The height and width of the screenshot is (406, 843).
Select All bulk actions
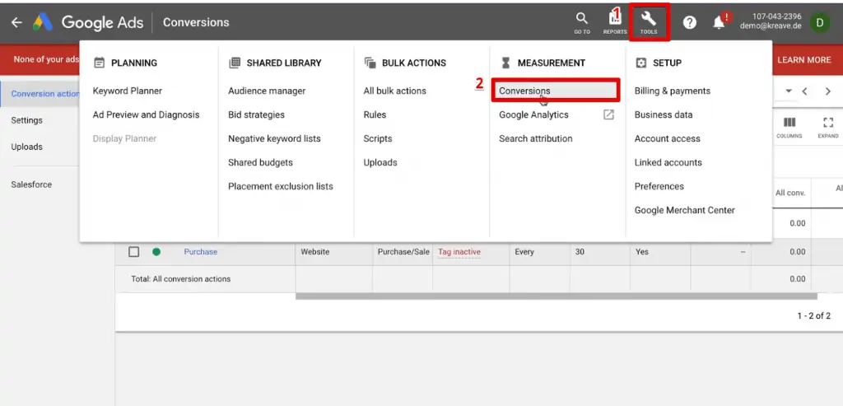[x=394, y=91]
